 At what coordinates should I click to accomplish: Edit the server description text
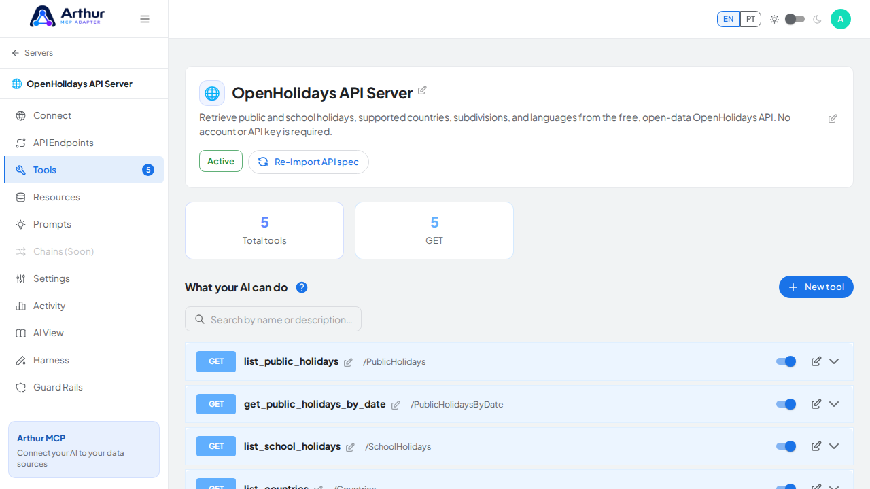tap(833, 119)
